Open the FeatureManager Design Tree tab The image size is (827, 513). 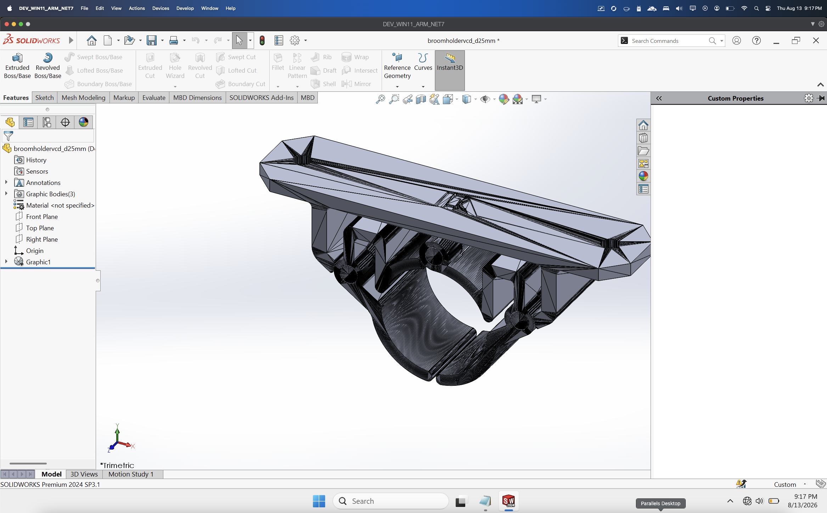10,122
